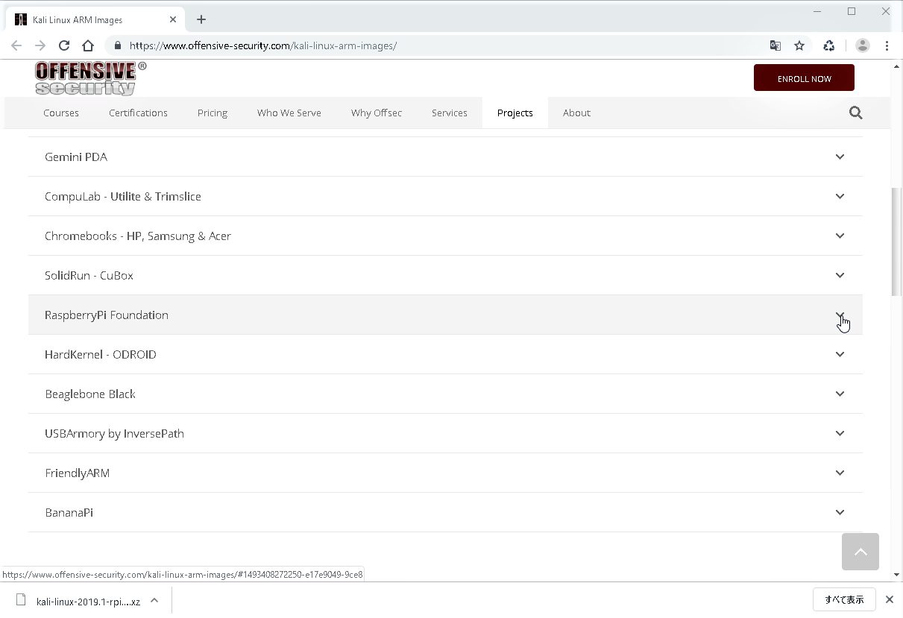Open the Services menu

(450, 113)
